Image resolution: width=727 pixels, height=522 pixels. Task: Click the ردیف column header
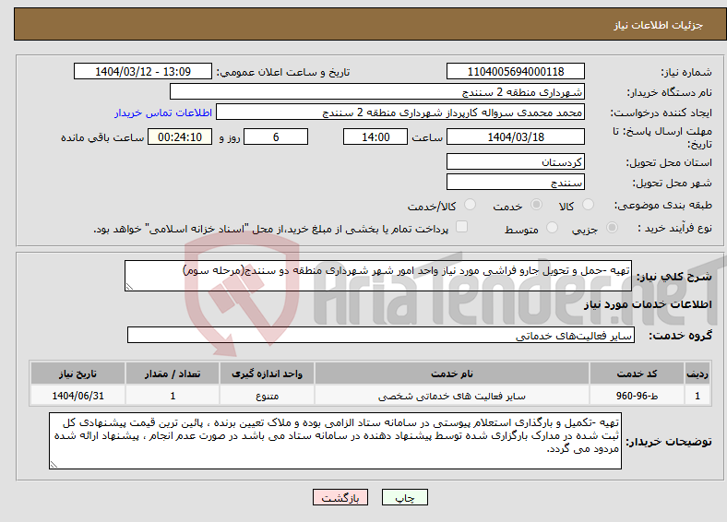[x=697, y=374]
